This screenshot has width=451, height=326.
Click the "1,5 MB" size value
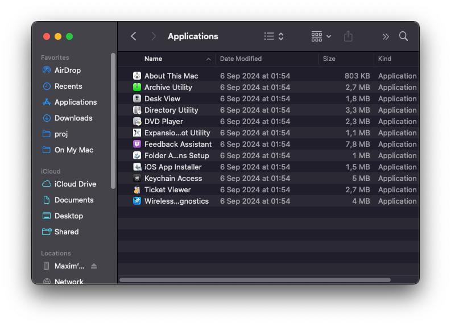358,167
